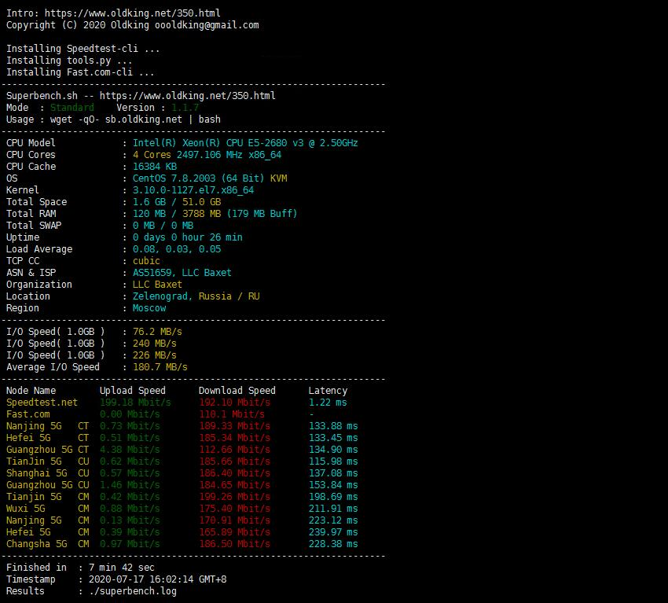Image resolution: width=668 pixels, height=603 pixels.
Task: Click the Timestamp 2020-07-17 16:02:14 value
Action: pos(157,579)
